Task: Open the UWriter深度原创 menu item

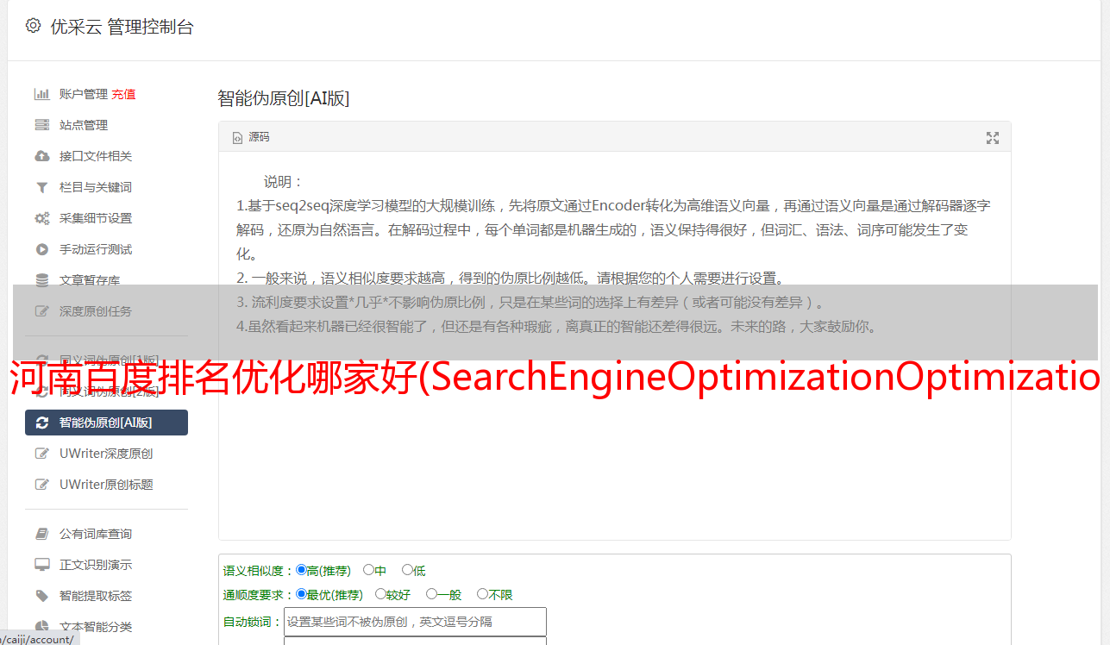Action: 106,454
